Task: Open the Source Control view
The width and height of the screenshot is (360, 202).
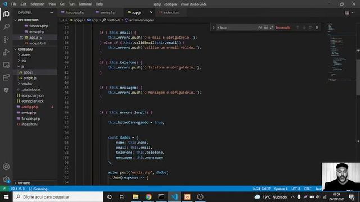Action: tap(6, 39)
